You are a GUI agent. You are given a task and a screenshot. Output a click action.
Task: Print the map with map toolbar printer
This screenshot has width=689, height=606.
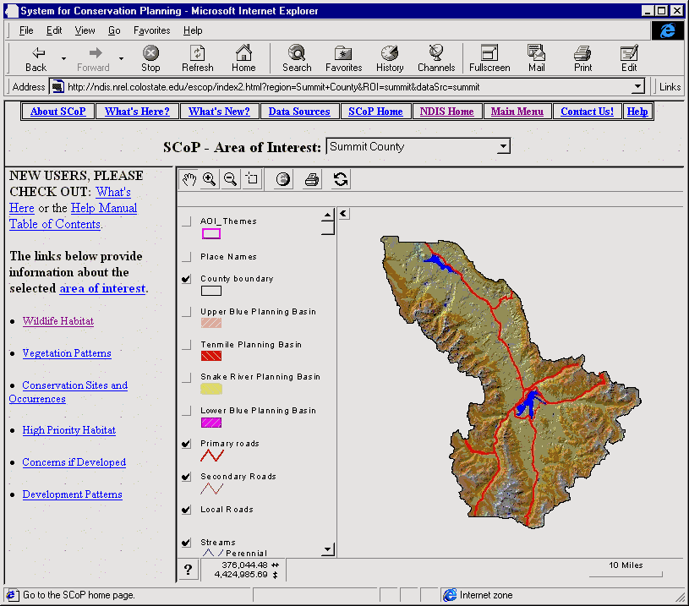(x=312, y=179)
